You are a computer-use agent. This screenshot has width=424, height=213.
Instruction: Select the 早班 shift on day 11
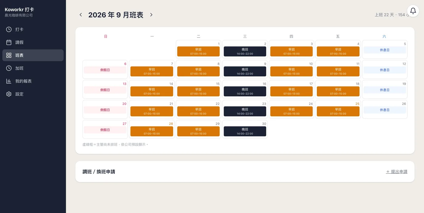[x=338, y=71]
